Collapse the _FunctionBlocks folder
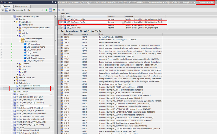The width and height of the screenshot is (217, 134). (x=20, y=41)
